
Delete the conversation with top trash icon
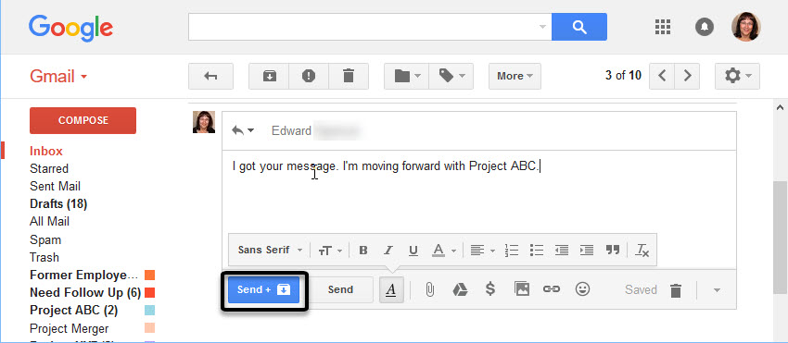pos(349,76)
